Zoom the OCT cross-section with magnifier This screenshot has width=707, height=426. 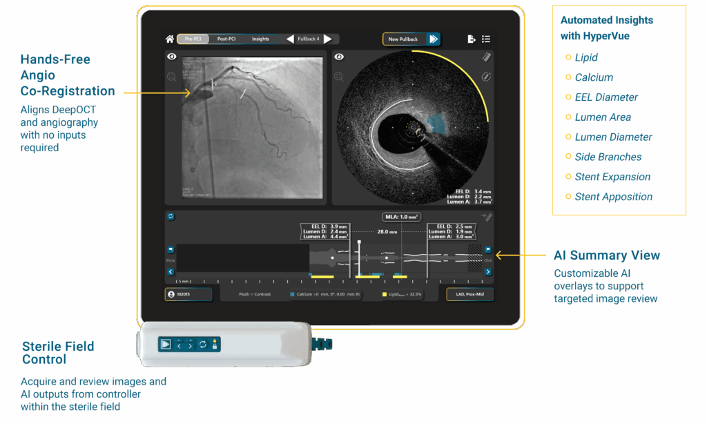coord(338,77)
